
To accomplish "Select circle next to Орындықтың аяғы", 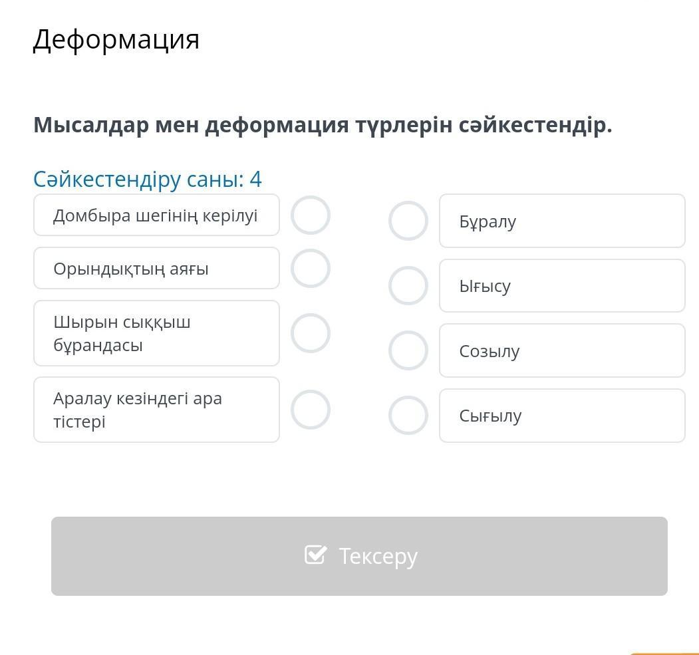I will pos(311,269).
